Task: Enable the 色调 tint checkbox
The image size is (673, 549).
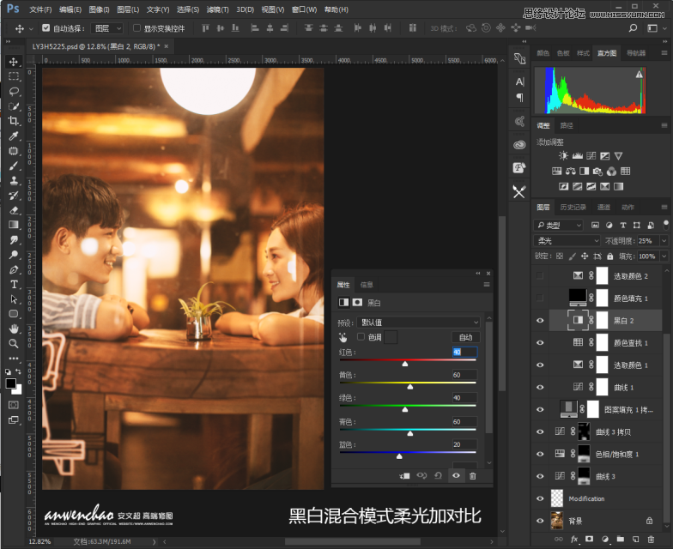Action: [x=361, y=336]
